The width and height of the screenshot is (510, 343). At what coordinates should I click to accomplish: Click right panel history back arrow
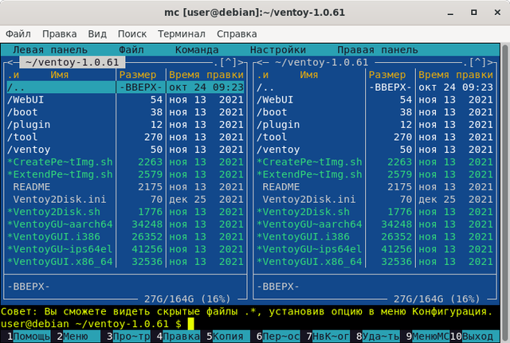coord(259,62)
